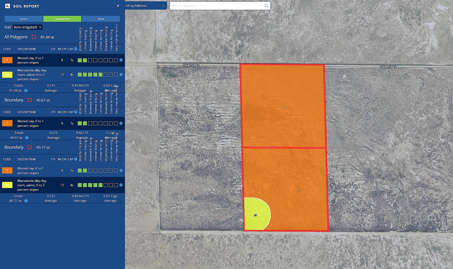Click the CAP help icon in All Polygons header
This screenshot has height=269, width=453.
76,49
